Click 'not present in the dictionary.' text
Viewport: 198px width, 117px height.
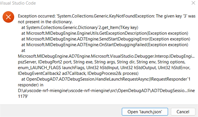click(45, 22)
